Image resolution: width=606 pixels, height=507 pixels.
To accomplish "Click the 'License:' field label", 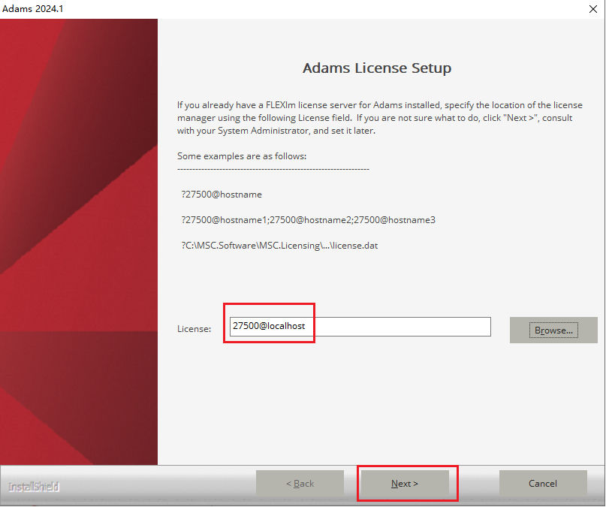I will click(x=194, y=329).
